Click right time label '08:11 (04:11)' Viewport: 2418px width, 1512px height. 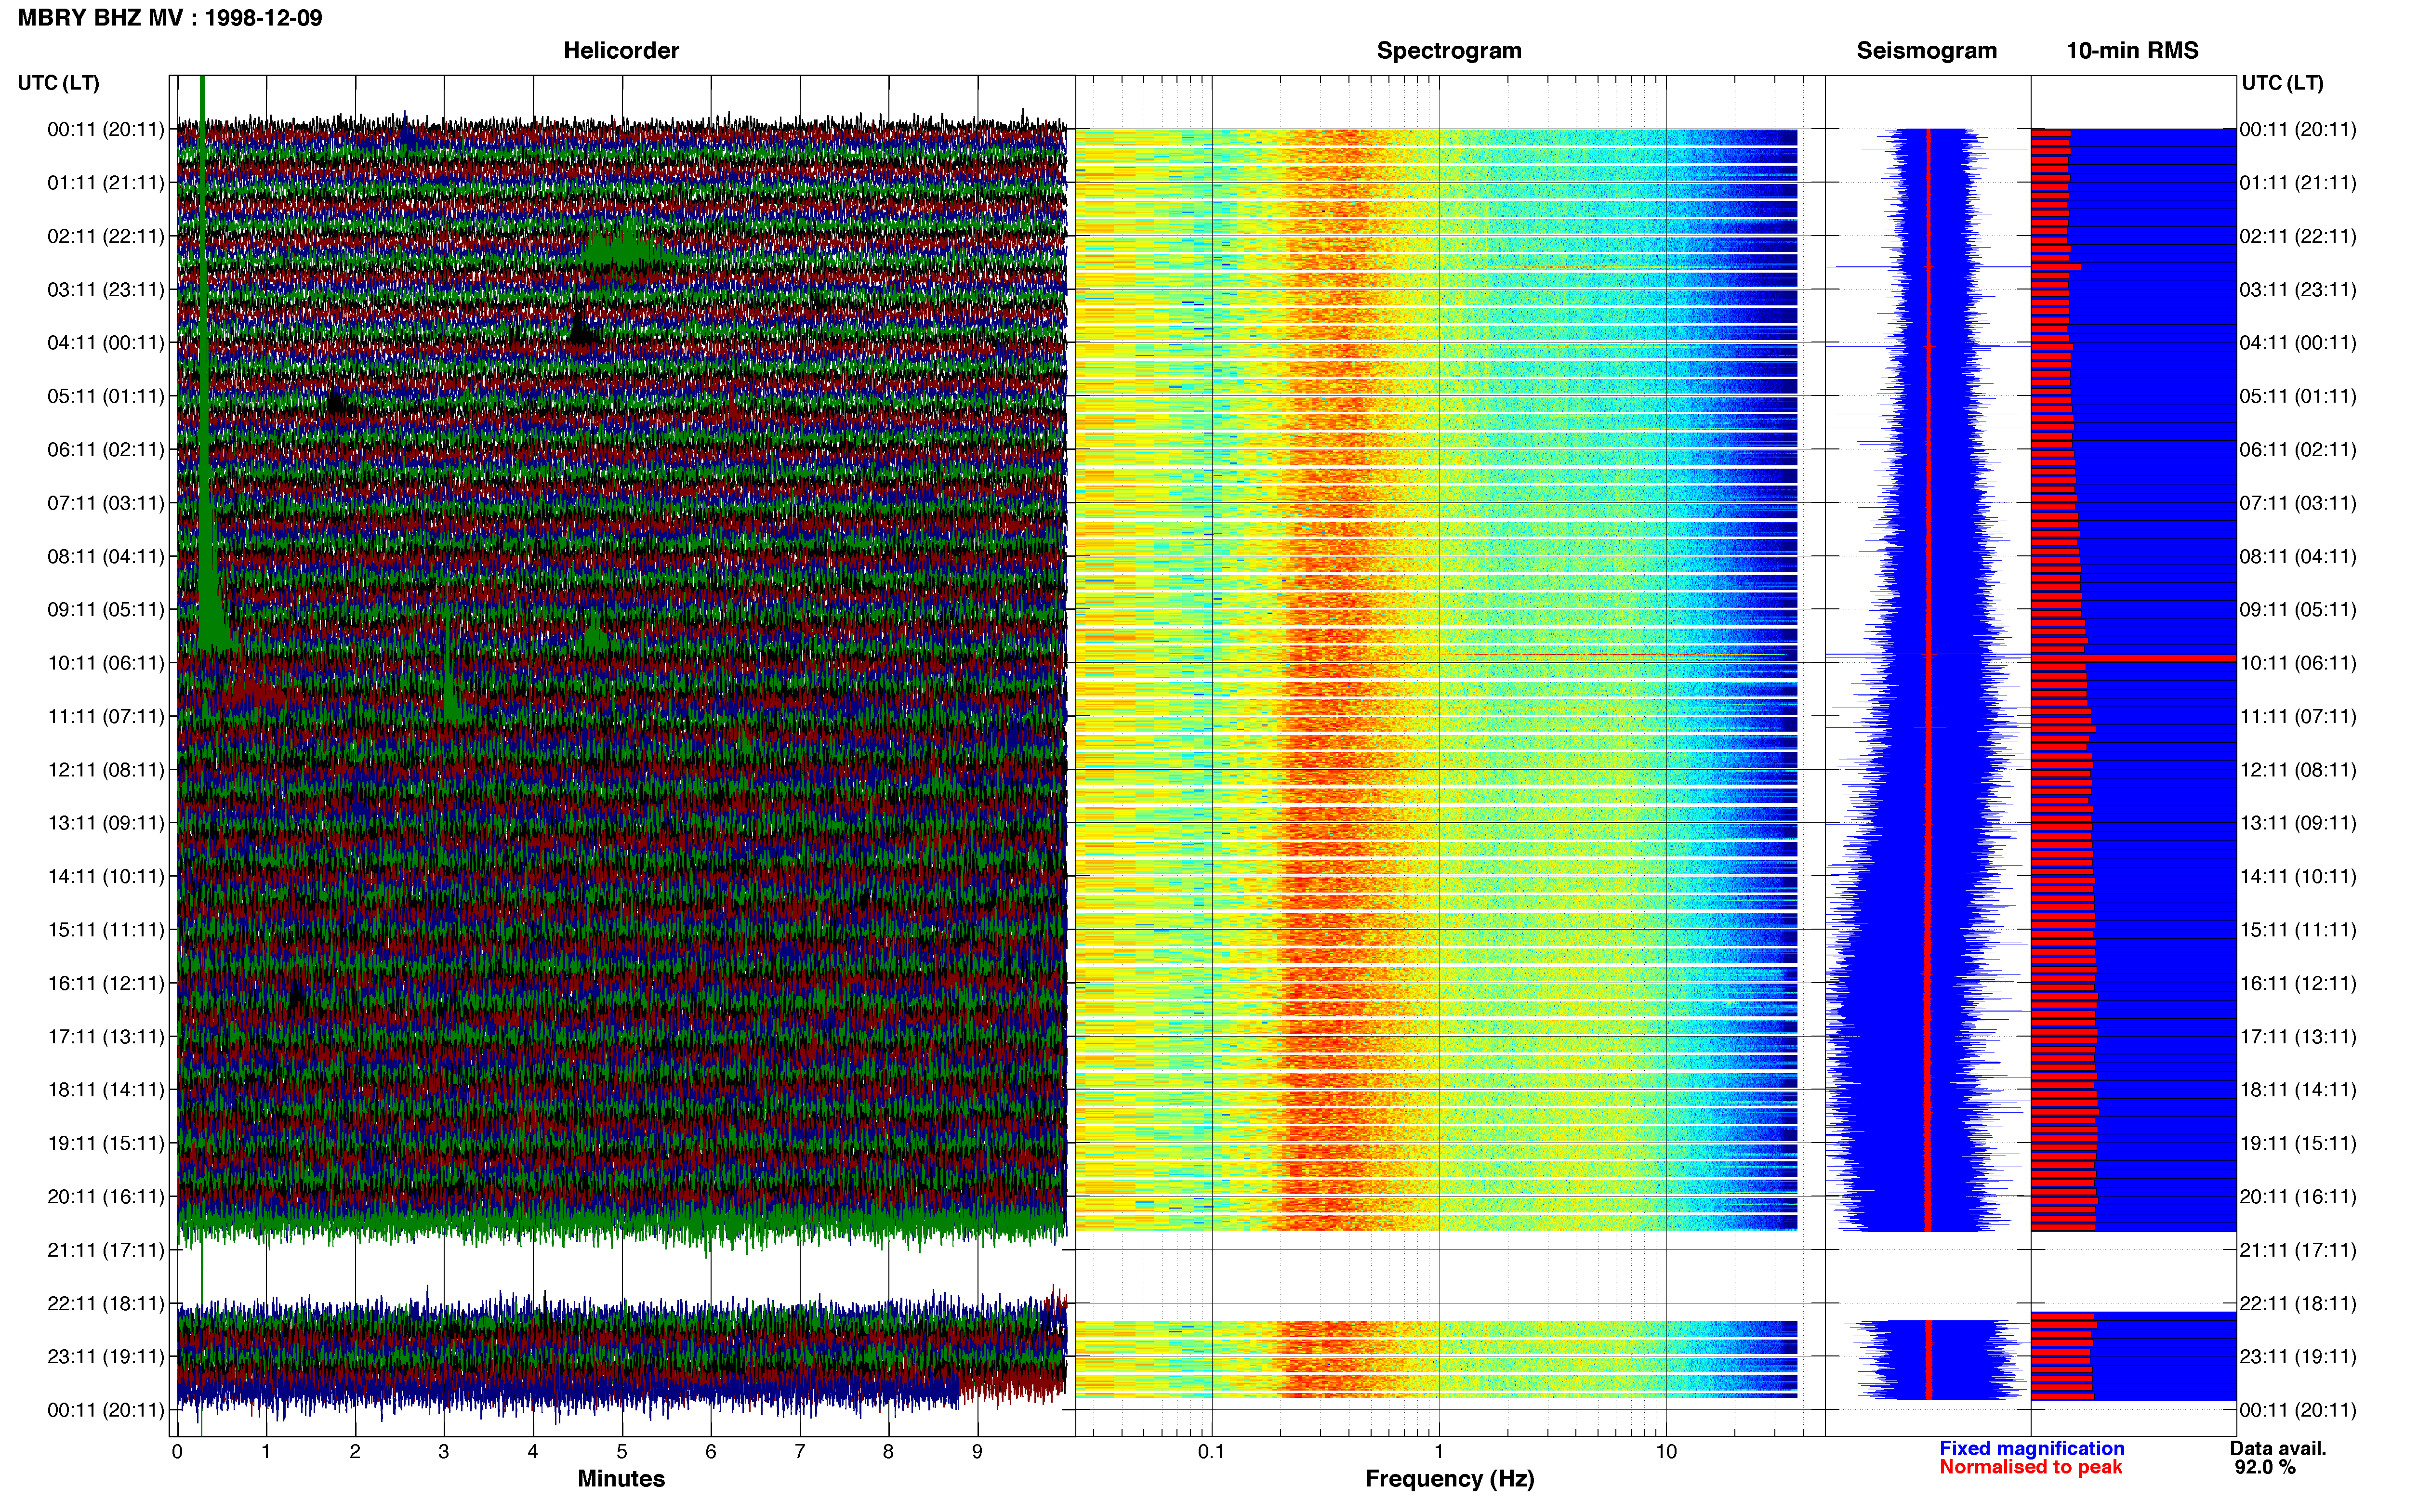tap(2298, 557)
